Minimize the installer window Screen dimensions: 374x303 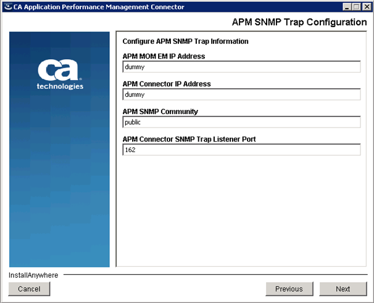[347, 7]
